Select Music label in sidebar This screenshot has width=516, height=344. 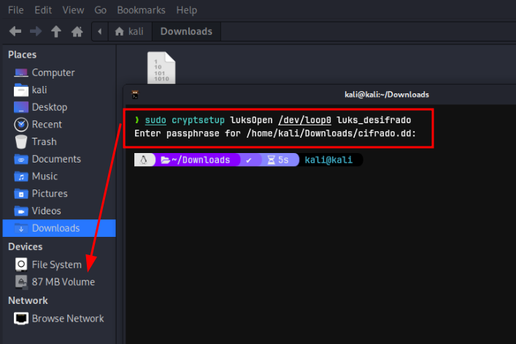pyautogui.click(x=45, y=176)
